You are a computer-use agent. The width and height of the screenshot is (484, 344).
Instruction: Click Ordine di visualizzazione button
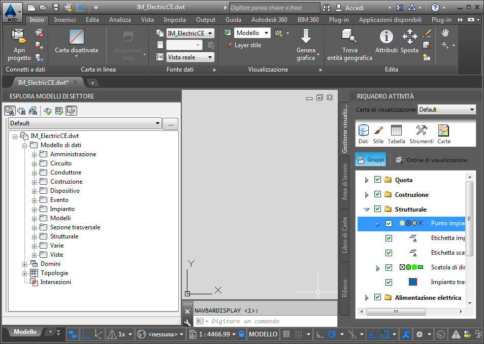tap(432, 160)
